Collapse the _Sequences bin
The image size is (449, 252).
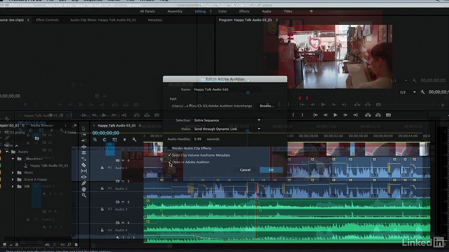click(x=13, y=159)
